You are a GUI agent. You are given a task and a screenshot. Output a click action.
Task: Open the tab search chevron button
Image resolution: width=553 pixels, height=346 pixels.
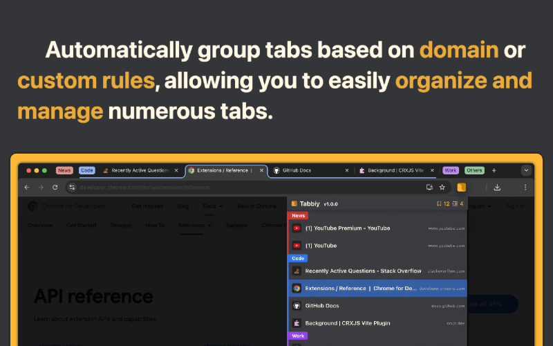click(526, 170)
